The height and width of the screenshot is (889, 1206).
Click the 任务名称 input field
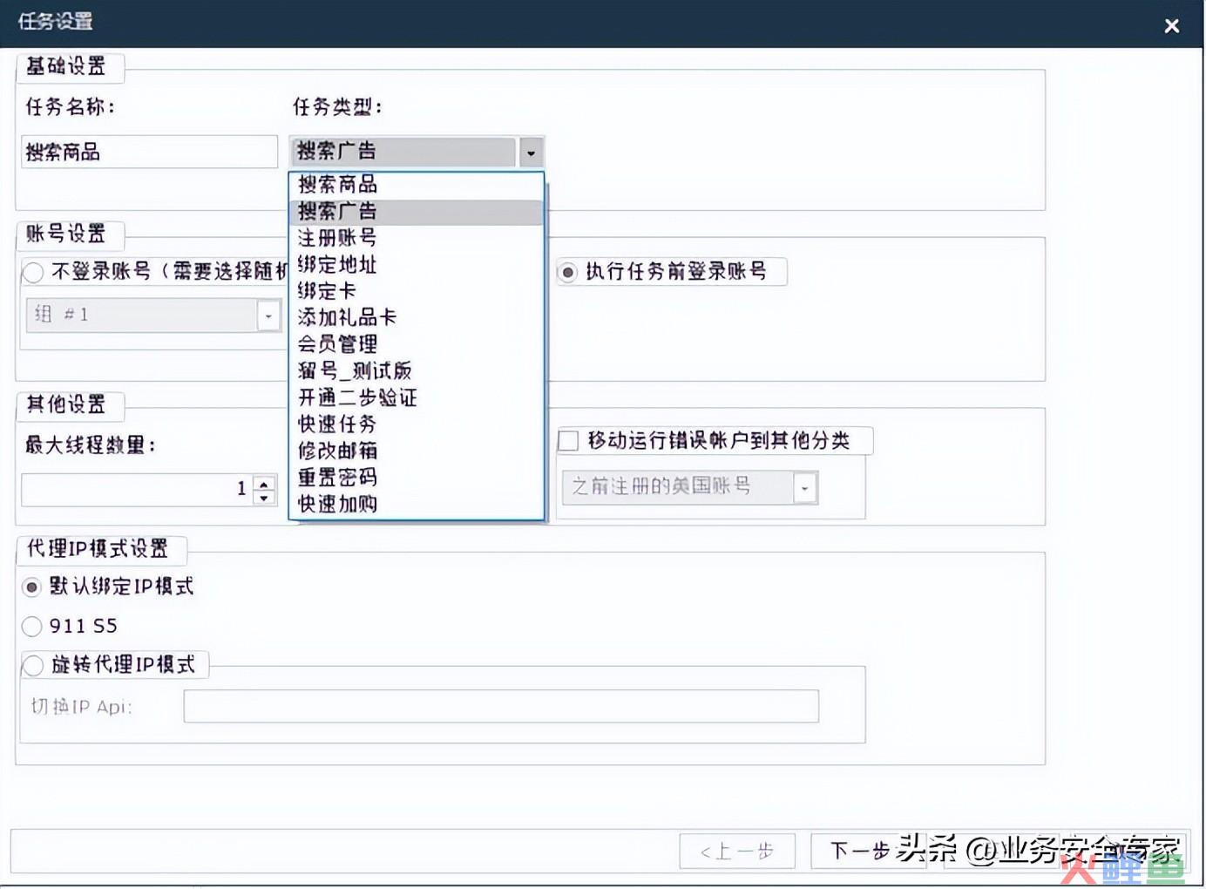149,152
